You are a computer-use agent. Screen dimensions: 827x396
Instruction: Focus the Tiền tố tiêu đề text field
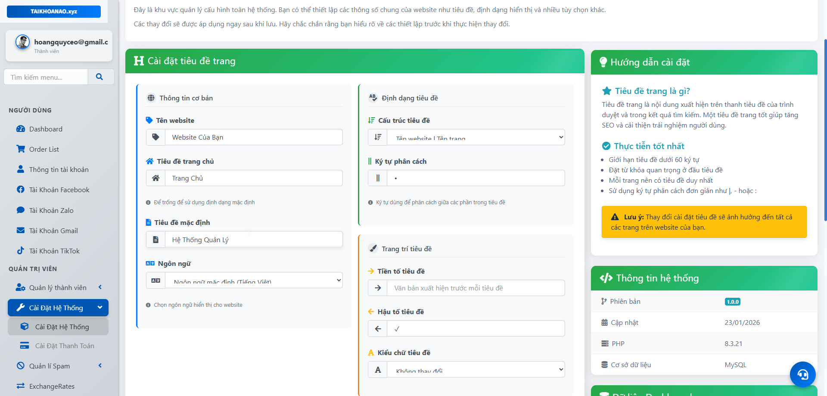tap(476, 288)
